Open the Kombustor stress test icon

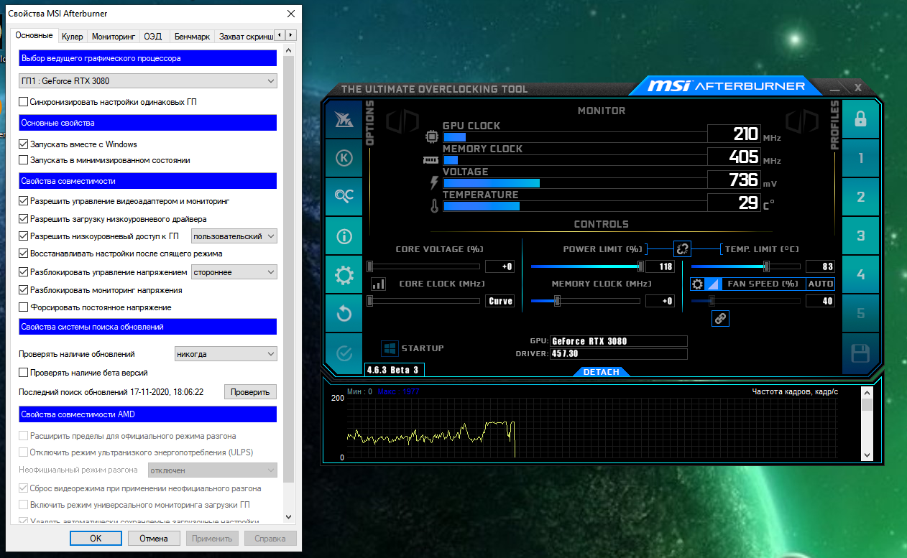pyautogui.click(x=344, y=158)
